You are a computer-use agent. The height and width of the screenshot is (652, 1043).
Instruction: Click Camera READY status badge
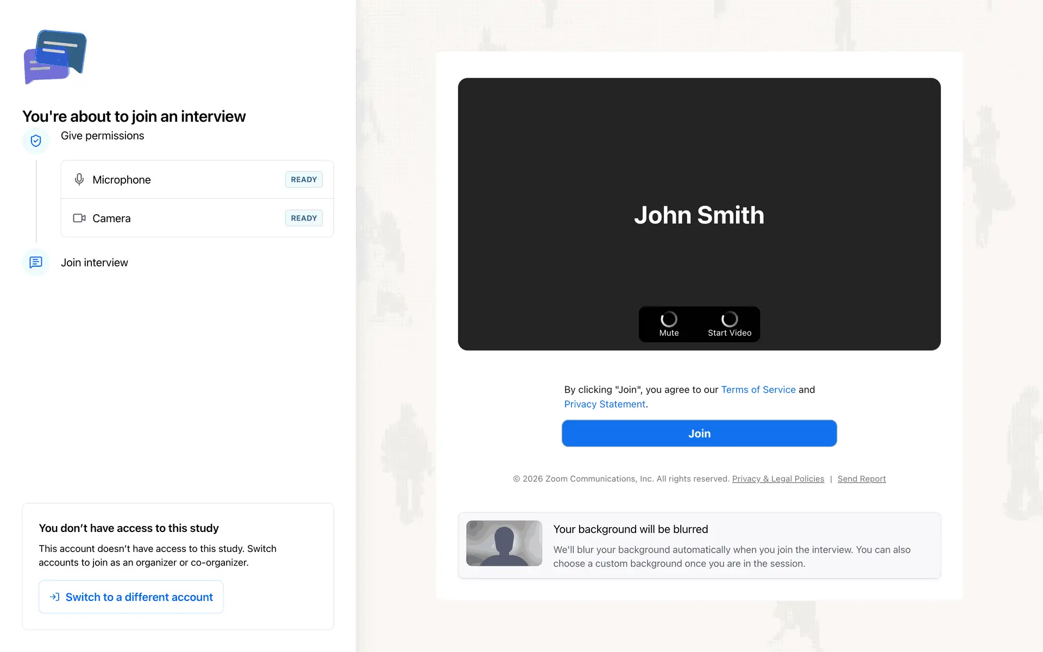(x=304, y=218)
